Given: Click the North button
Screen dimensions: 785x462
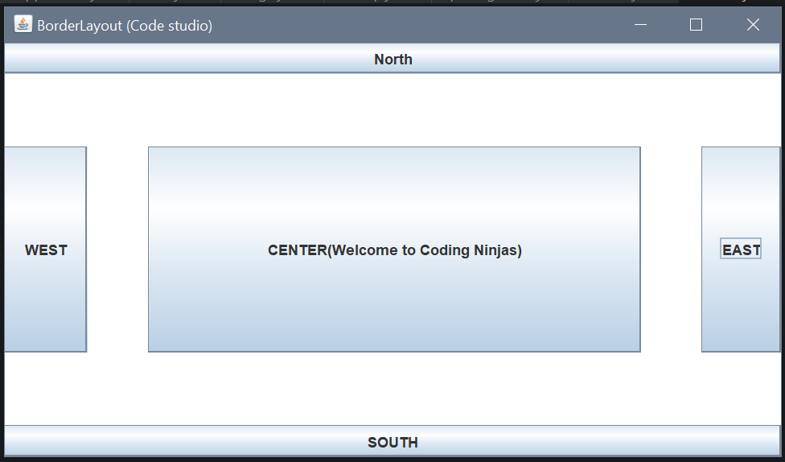Looking at the screenshot, I should click(392, 59).
